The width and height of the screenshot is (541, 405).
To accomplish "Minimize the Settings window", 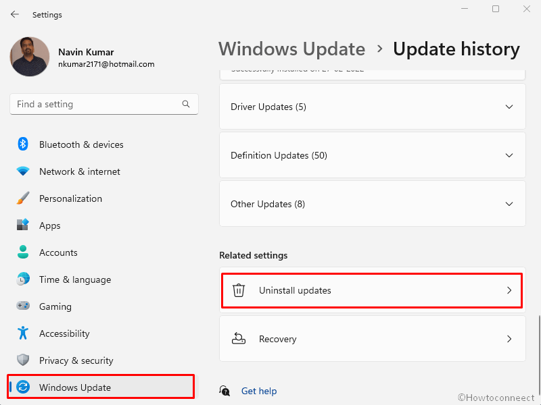I will (465, 9).
